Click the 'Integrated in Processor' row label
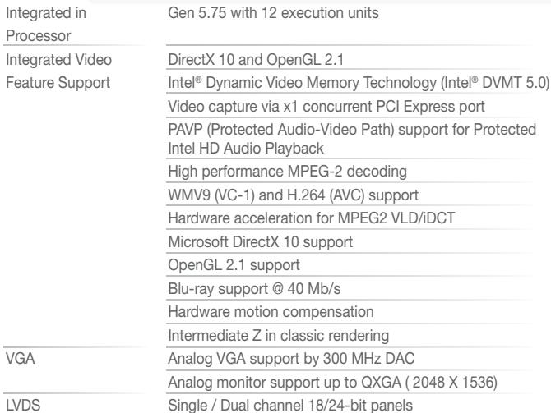Image resolution: width=551 pixels, height=413 pixels. [x=46, y=24]
